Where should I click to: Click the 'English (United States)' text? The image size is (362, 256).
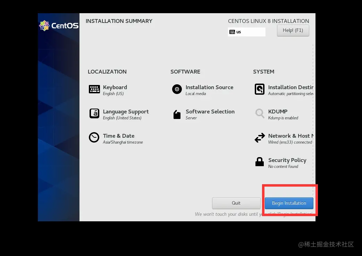122,118
